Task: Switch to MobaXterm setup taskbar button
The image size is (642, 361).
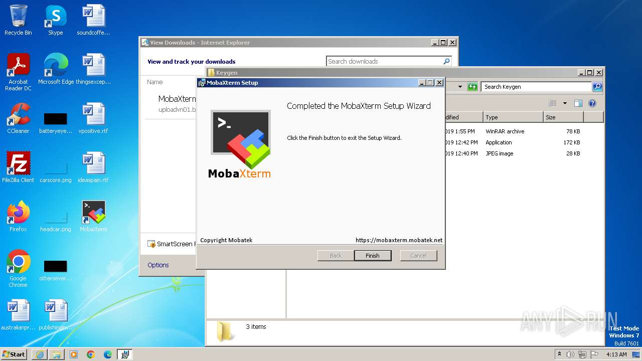Action: (x=125, y=354)
